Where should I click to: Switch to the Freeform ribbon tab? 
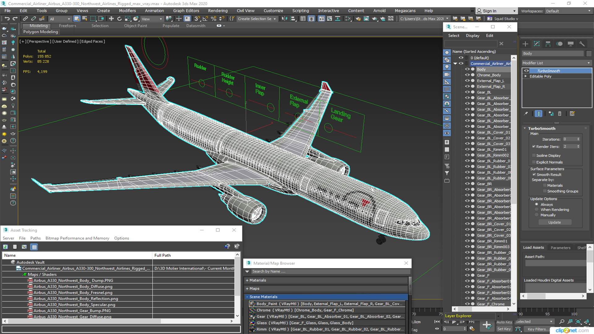tap(67, 26)
